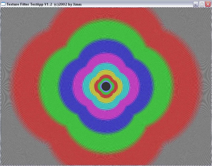212x166 pixels.
Task: Click the title bar text 'Texture Filter TestApp V1.2'
Action: (29, 4)
